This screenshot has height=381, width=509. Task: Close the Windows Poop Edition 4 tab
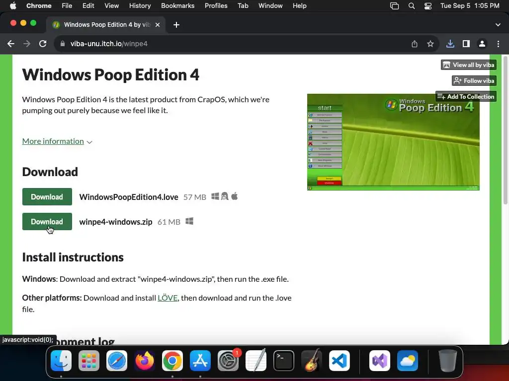tap(158, 25)
